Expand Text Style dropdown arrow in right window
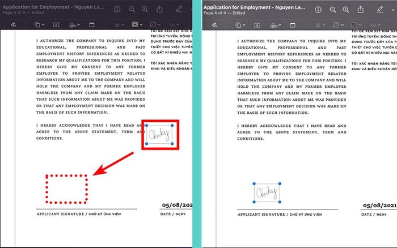Screen dimensions: 397x248 (379, 25)
